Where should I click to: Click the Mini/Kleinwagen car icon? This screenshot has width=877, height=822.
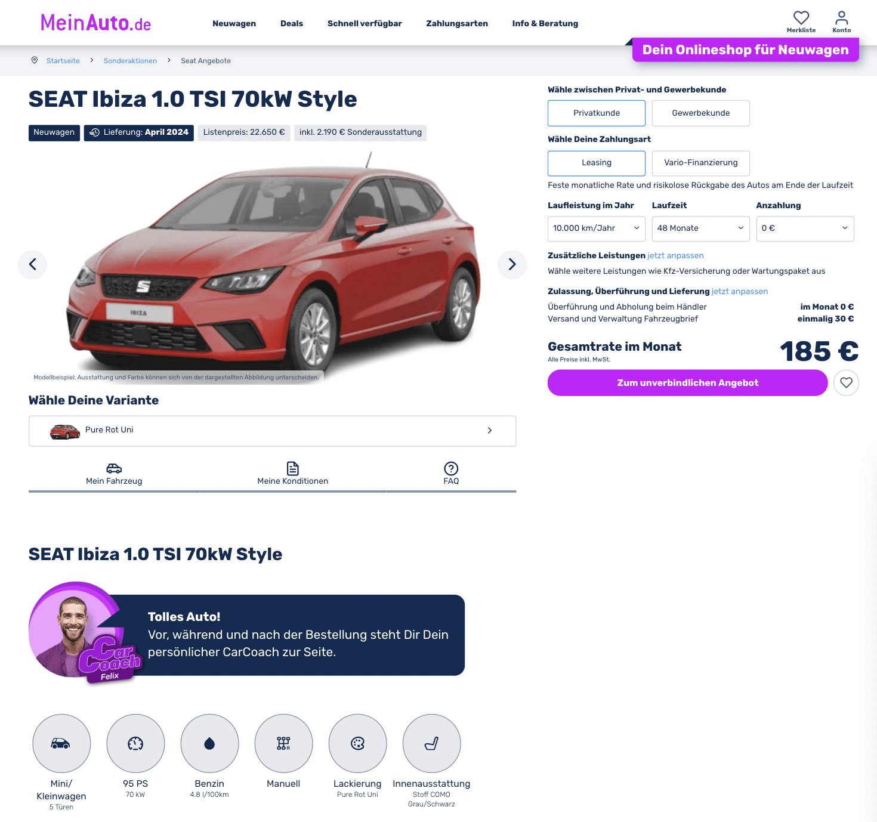(61, 743)
